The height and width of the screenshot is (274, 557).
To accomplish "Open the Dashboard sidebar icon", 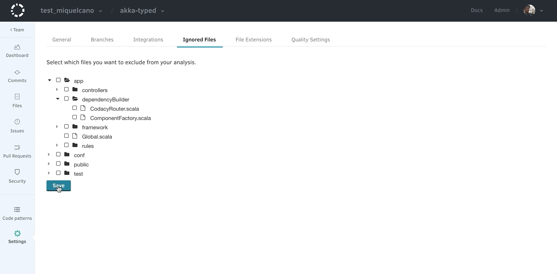I will 17,47.
